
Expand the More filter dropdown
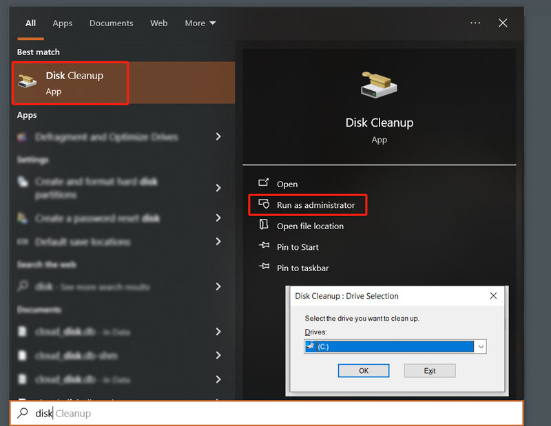pyautogui.click(x=200, y=23)
